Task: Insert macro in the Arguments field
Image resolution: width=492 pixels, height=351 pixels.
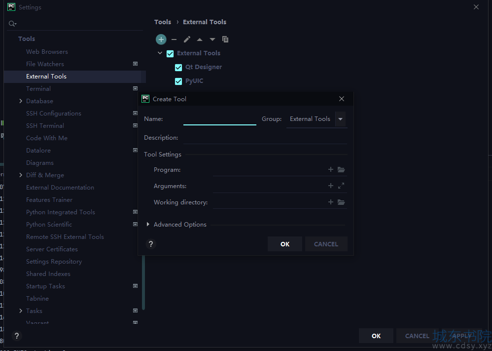Action: [330, 186]
